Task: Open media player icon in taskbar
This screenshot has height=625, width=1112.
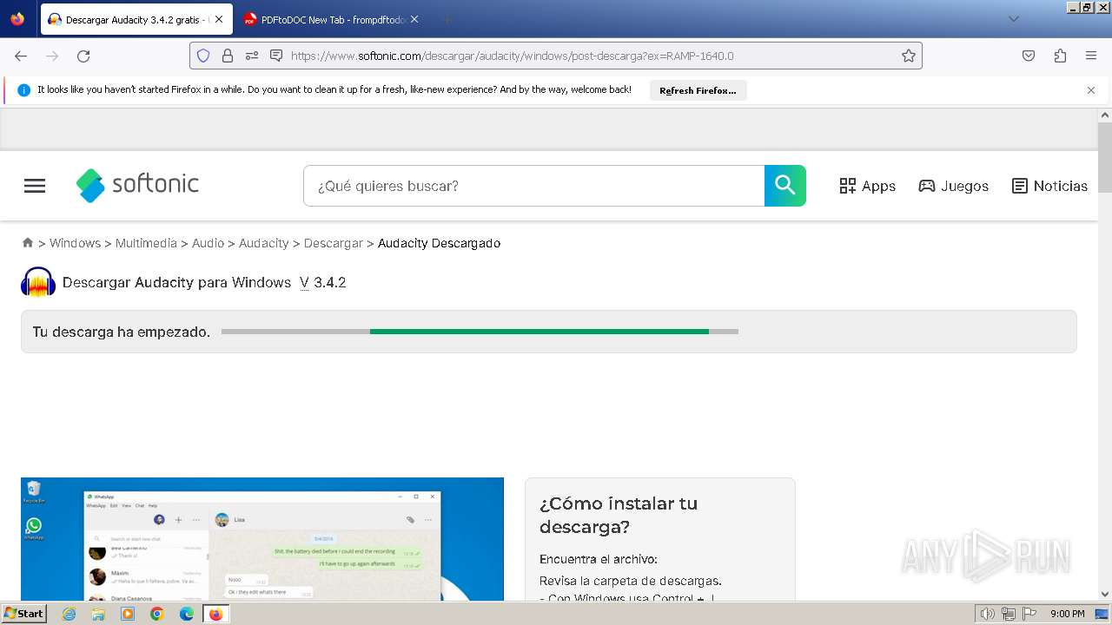Action: [128, 614]
